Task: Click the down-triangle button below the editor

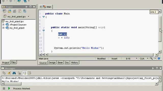Action: pos(43,55)
